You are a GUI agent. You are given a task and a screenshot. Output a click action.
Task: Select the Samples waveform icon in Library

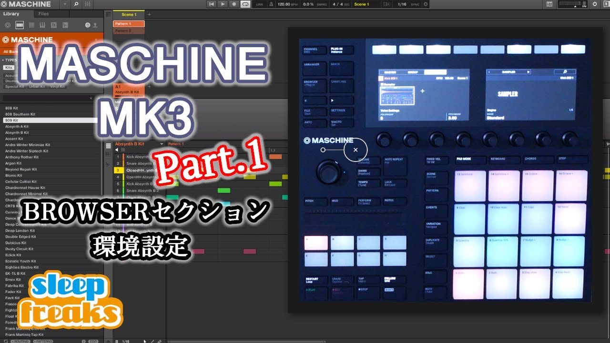tap(65, 25)
